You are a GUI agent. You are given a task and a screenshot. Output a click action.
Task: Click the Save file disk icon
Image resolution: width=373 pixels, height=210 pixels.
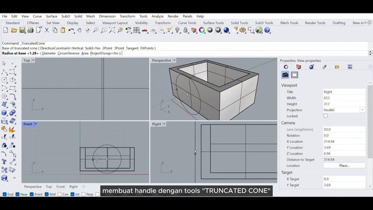pos(22,30)
